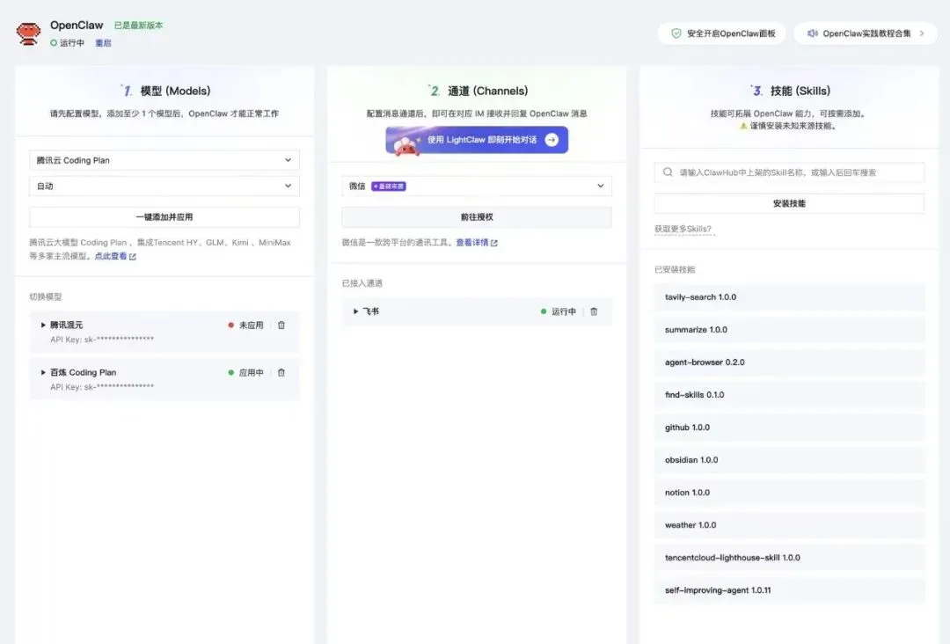Expand the 飞书 channel row
The width and height of the screenshot is (950, 644).
[x=355, y=311]
